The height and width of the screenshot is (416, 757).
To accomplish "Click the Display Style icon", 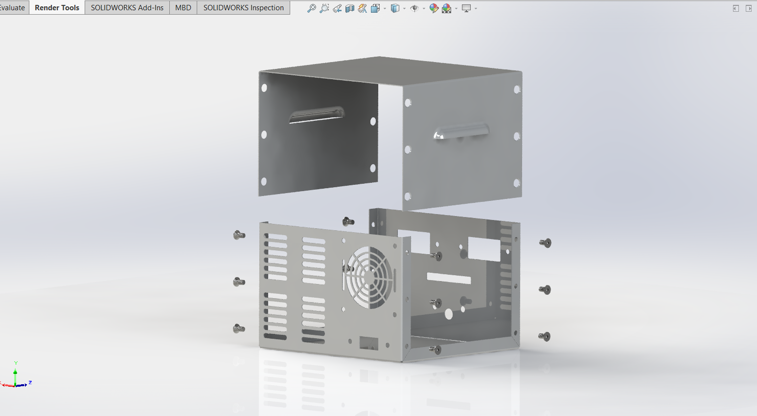I will [395, 8].
